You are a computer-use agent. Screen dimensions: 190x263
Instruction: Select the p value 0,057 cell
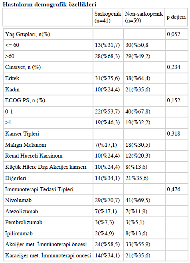click(174, 34)
